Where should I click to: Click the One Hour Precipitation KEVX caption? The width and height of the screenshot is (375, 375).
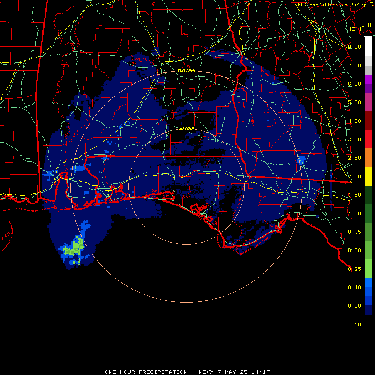click(x=187, y=372)
